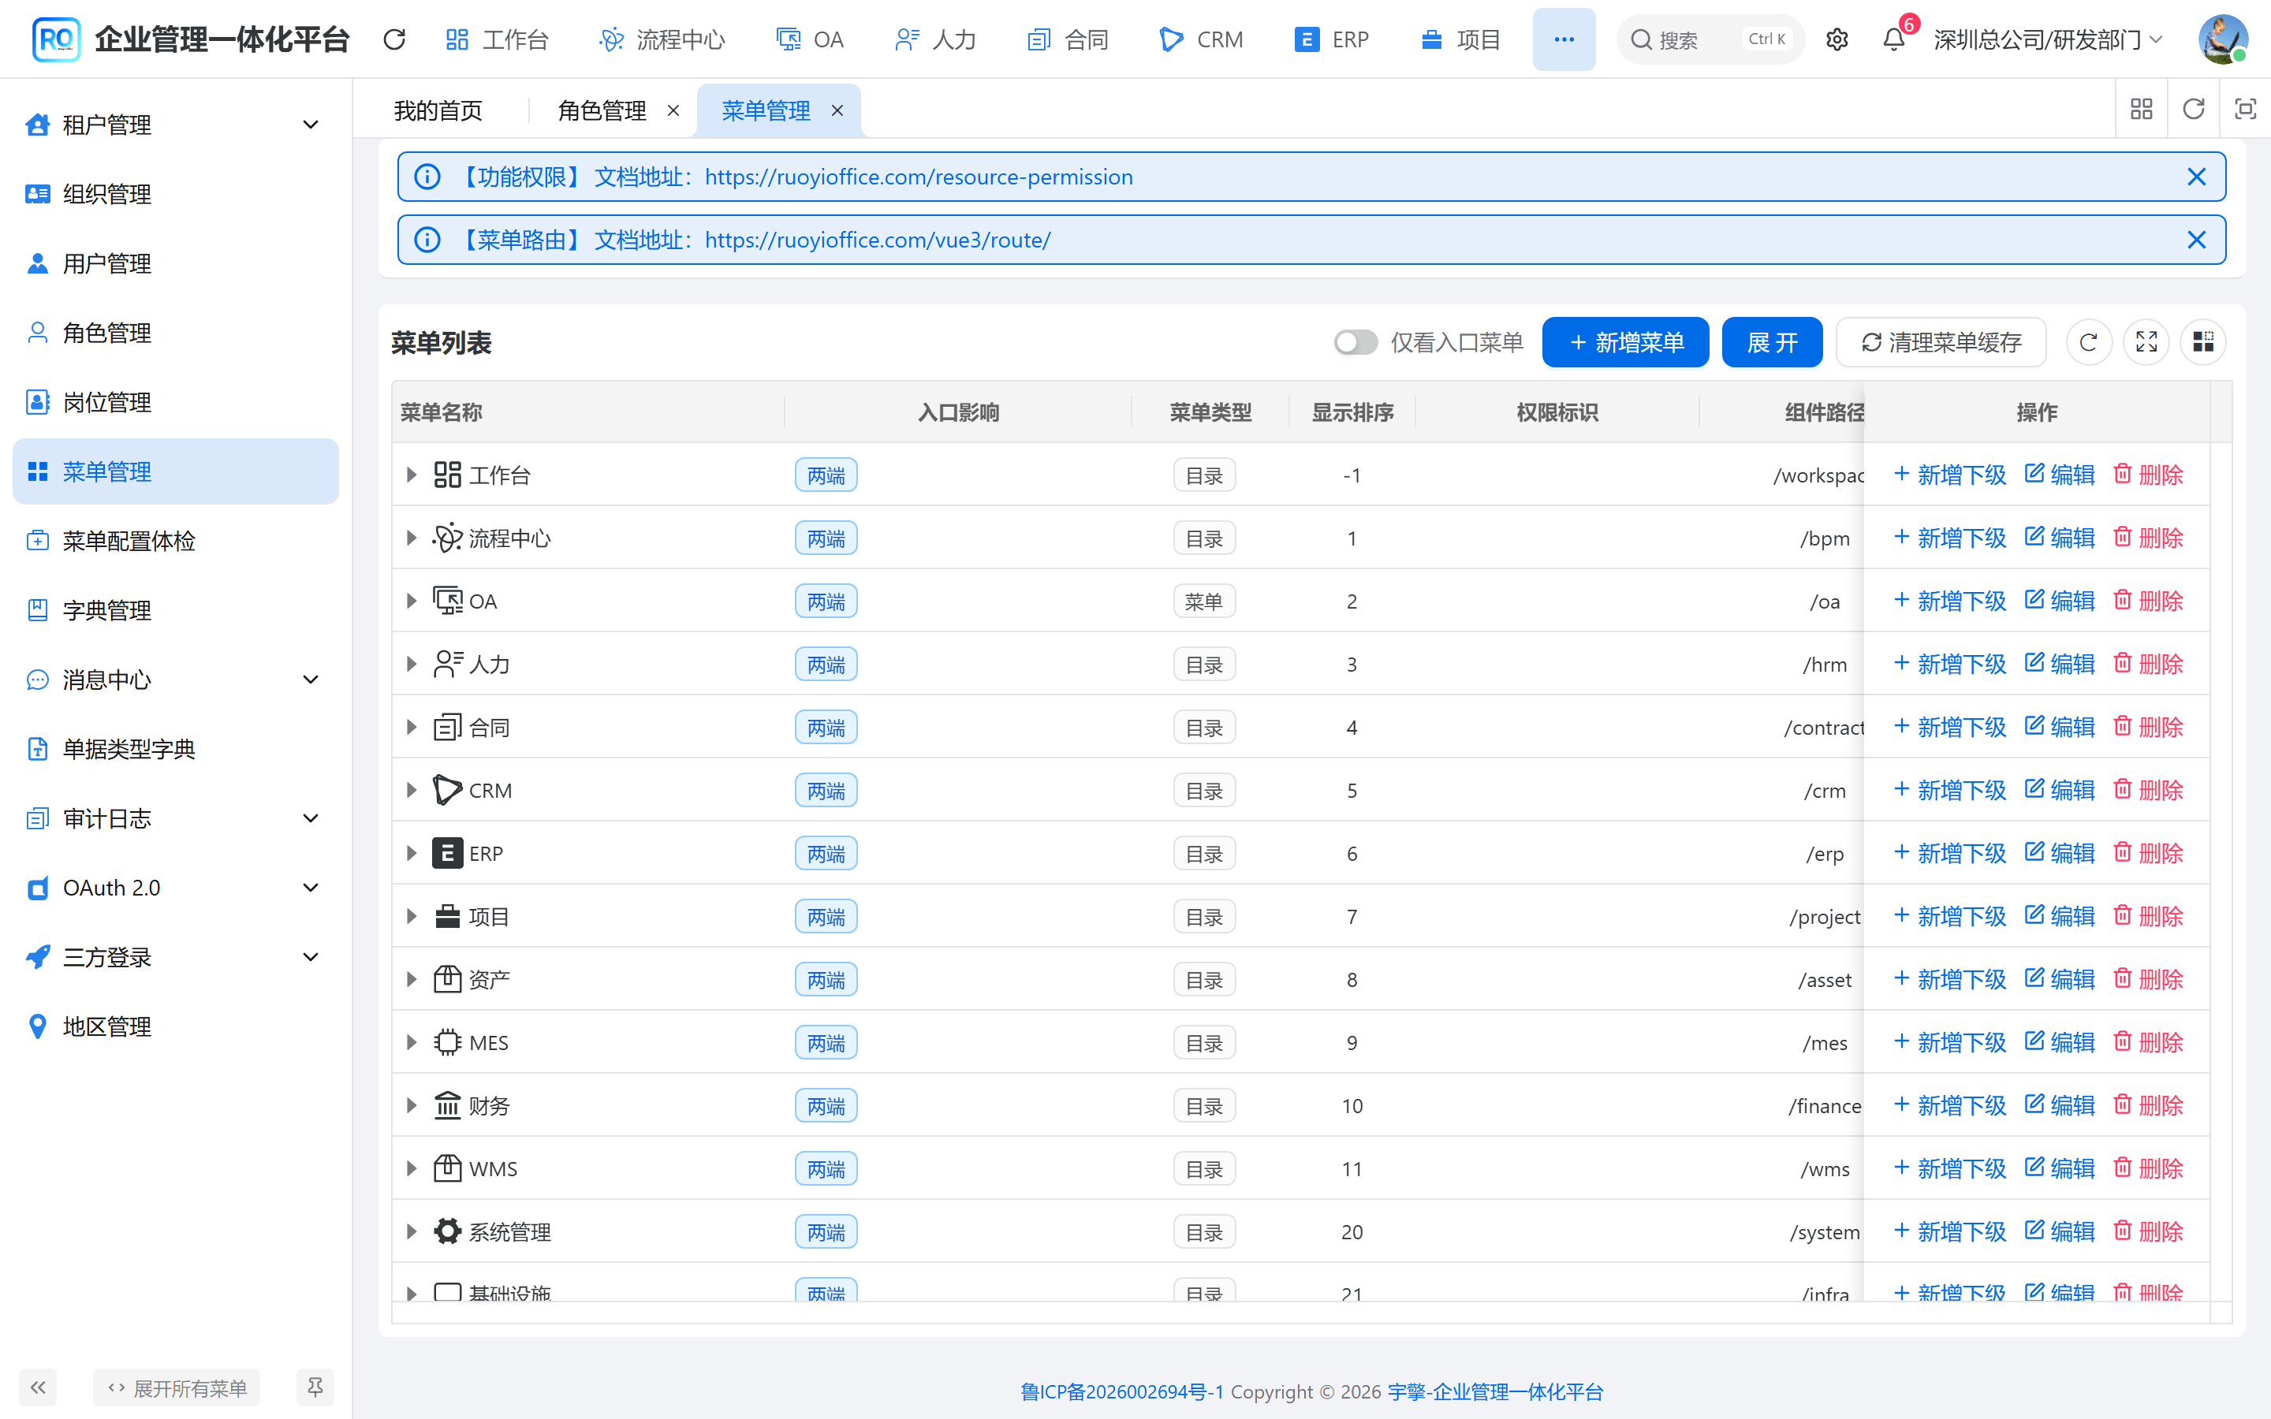Viewport: 2271px width, 1419px height.
Task: Open the column settings icon
Action: pyautogui.click(x=2203, y=343)
